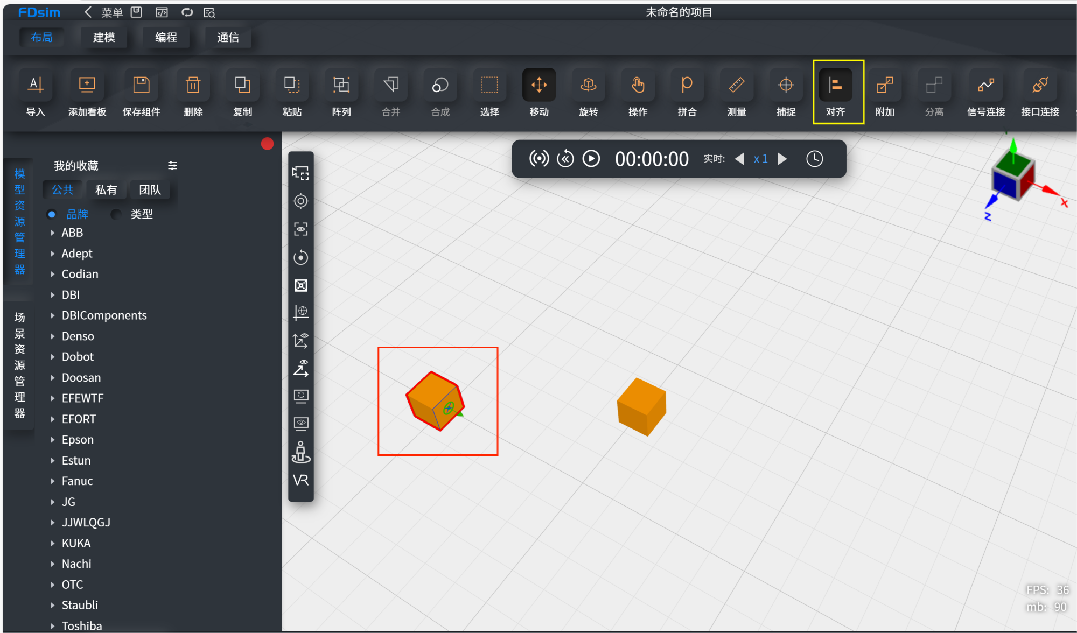Select the 类型 radio button

click(x=115, y=214)
